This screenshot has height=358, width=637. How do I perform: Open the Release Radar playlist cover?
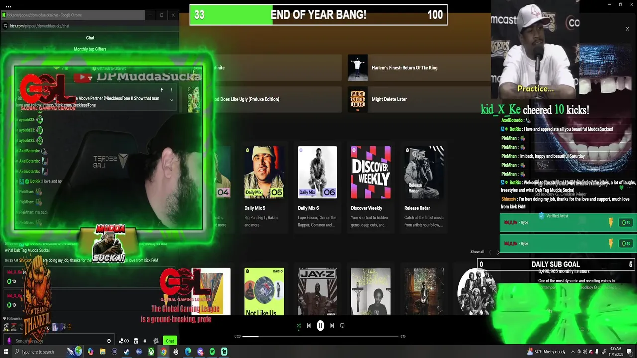pyautogui.click(x=424, y=172)
